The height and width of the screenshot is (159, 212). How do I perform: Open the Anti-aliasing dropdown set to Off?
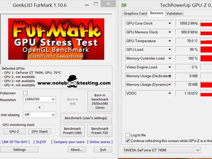39,115
